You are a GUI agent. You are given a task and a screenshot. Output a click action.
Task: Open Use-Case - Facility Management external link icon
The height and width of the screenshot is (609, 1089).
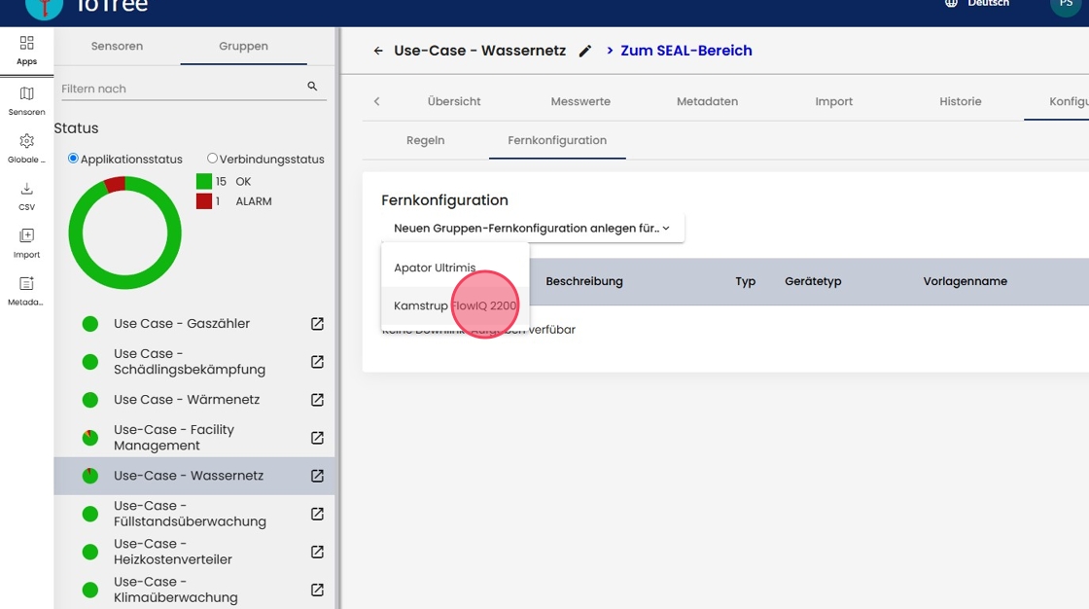(x=317, y=438)
